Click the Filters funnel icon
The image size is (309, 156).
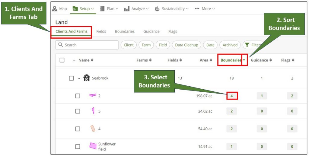[x=247, y=45]
